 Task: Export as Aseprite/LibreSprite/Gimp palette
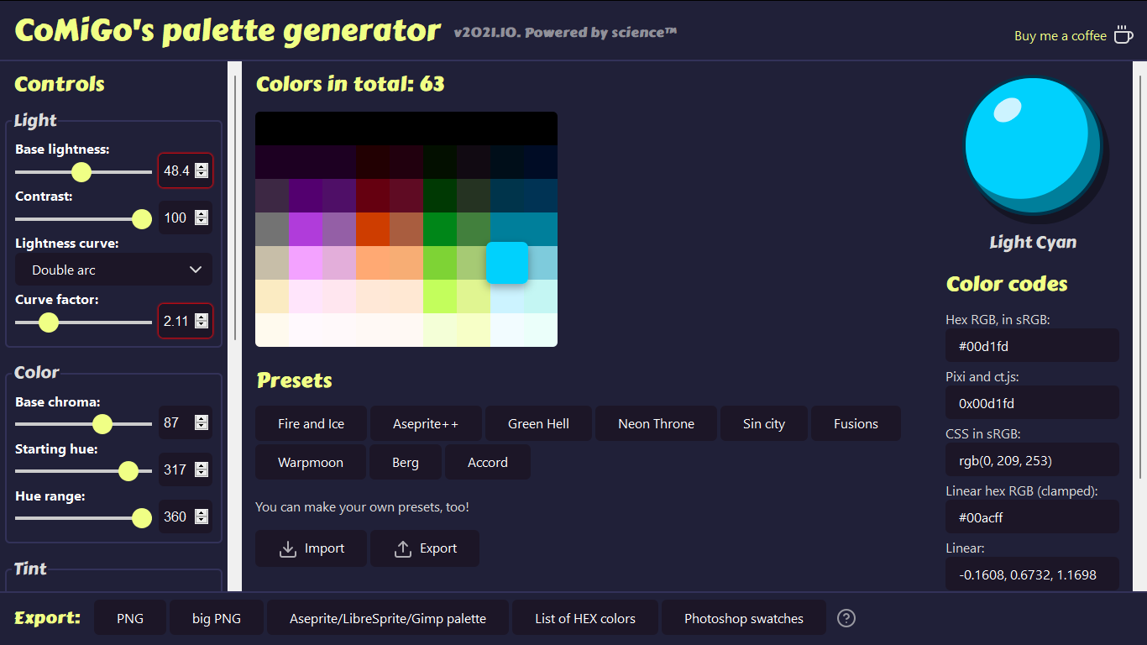[x=388, y=619]
